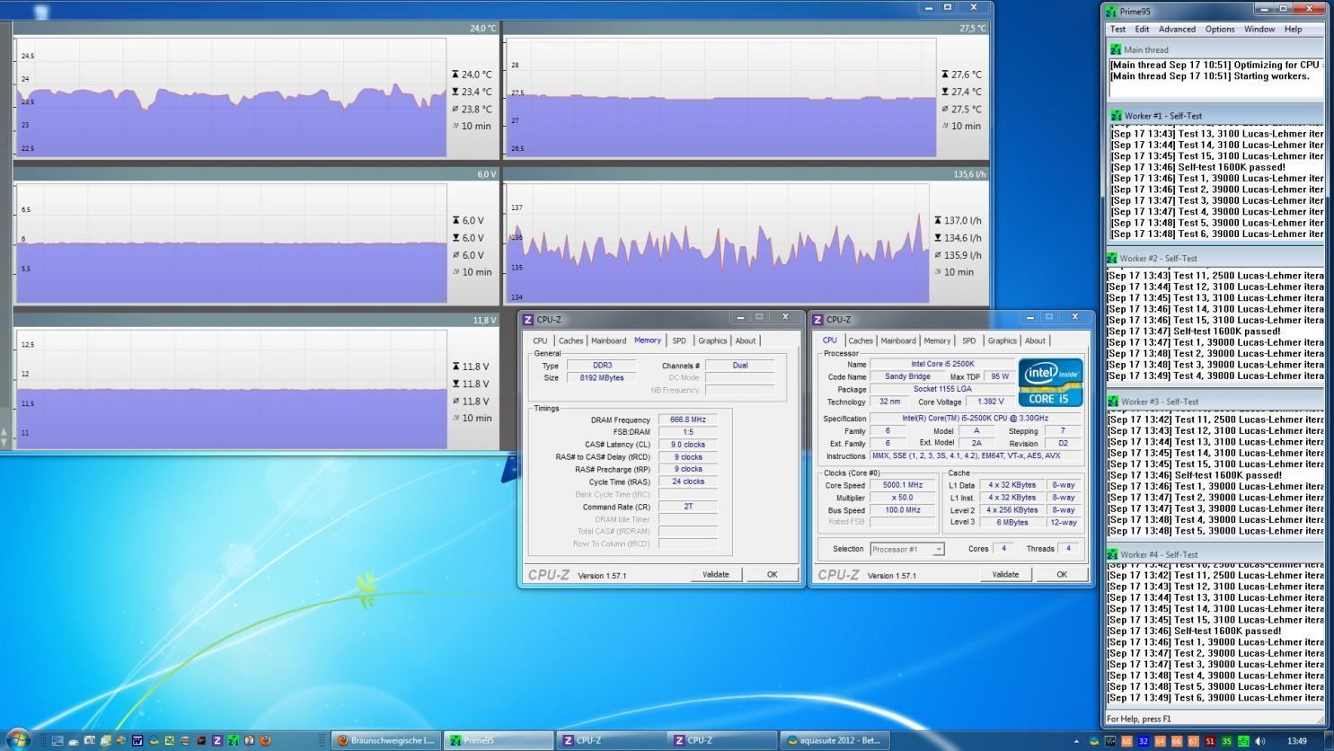Open Caches tab in CPU-Z processor window
The width and height of the screenshot is (1334, 751).
pyautogui.click(x=861, y=340)
